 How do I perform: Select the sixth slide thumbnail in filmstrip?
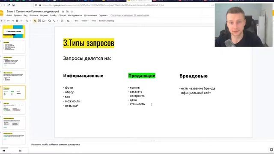[14, 108]
